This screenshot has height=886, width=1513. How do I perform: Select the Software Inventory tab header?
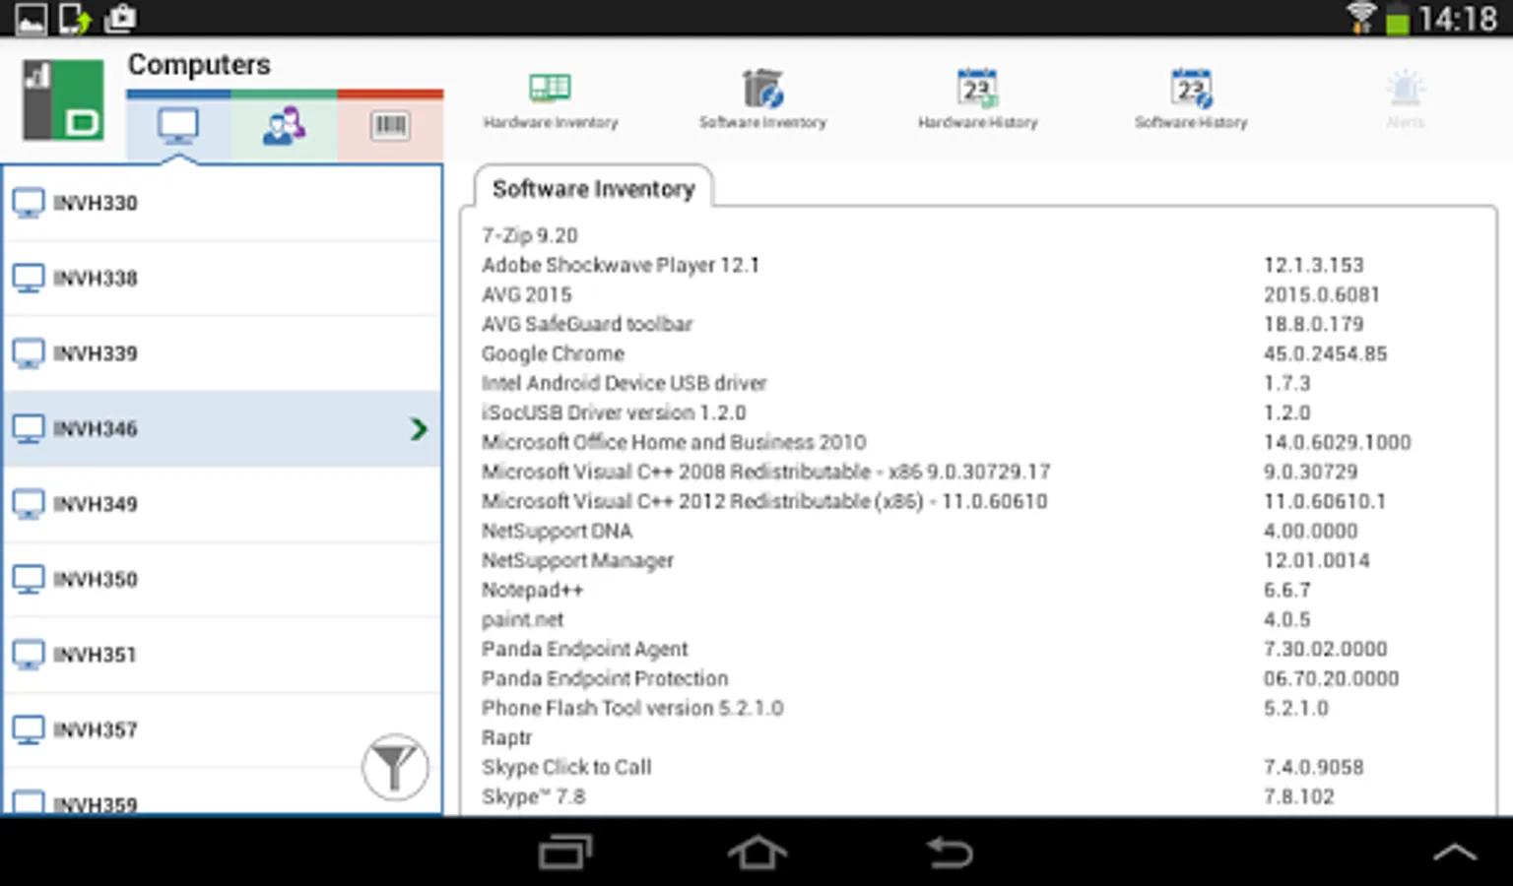tap(594, 188)
